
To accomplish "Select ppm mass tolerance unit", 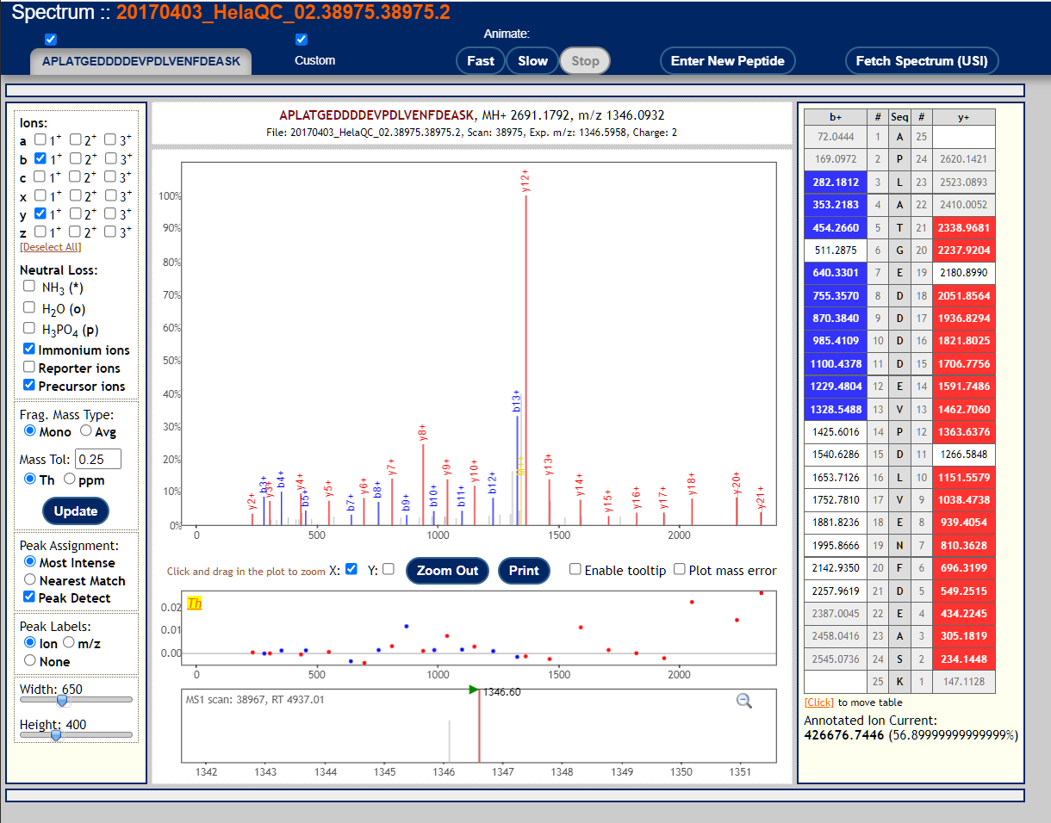I will coord(70,479).
